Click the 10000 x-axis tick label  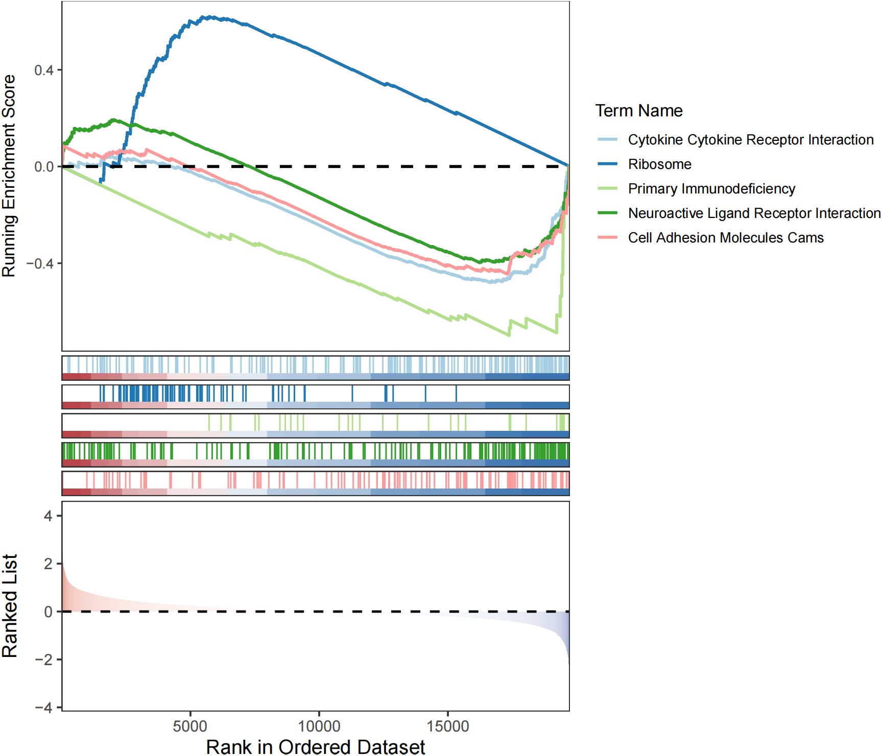click(x=319, y=726)
